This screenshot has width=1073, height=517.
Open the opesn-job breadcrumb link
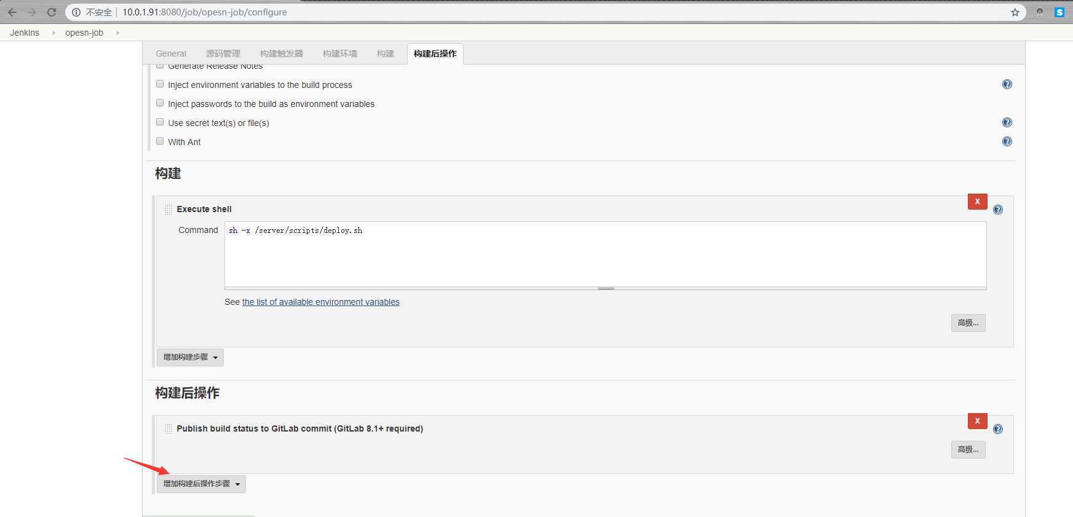(x=84, y=33)
